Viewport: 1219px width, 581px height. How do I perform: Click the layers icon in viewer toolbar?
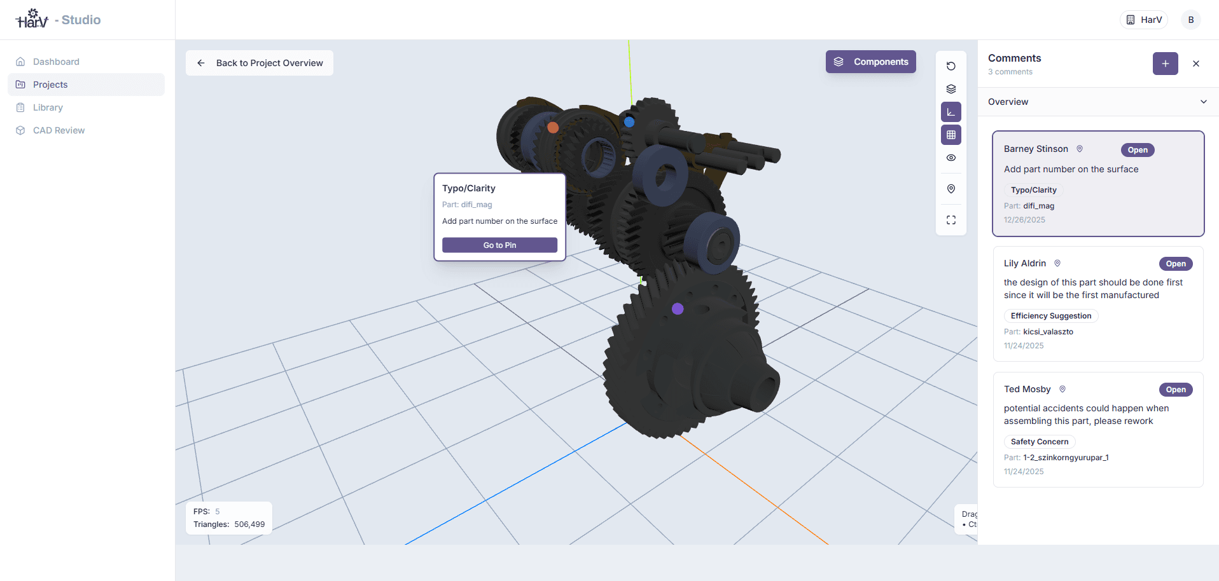point(951,89)
